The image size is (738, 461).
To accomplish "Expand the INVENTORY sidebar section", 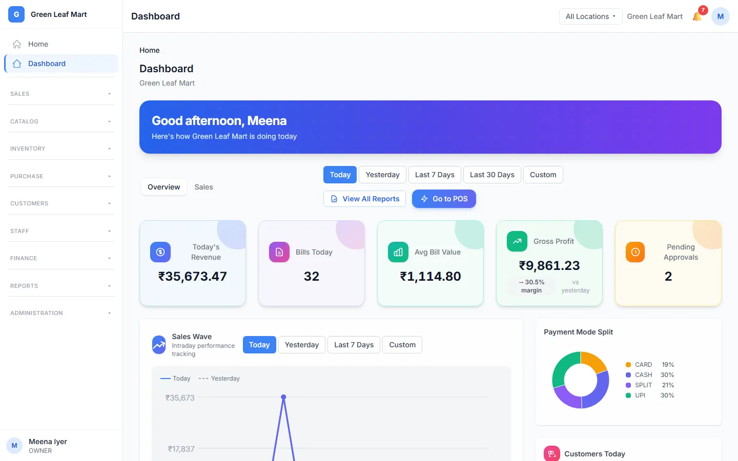I will 61,149.
